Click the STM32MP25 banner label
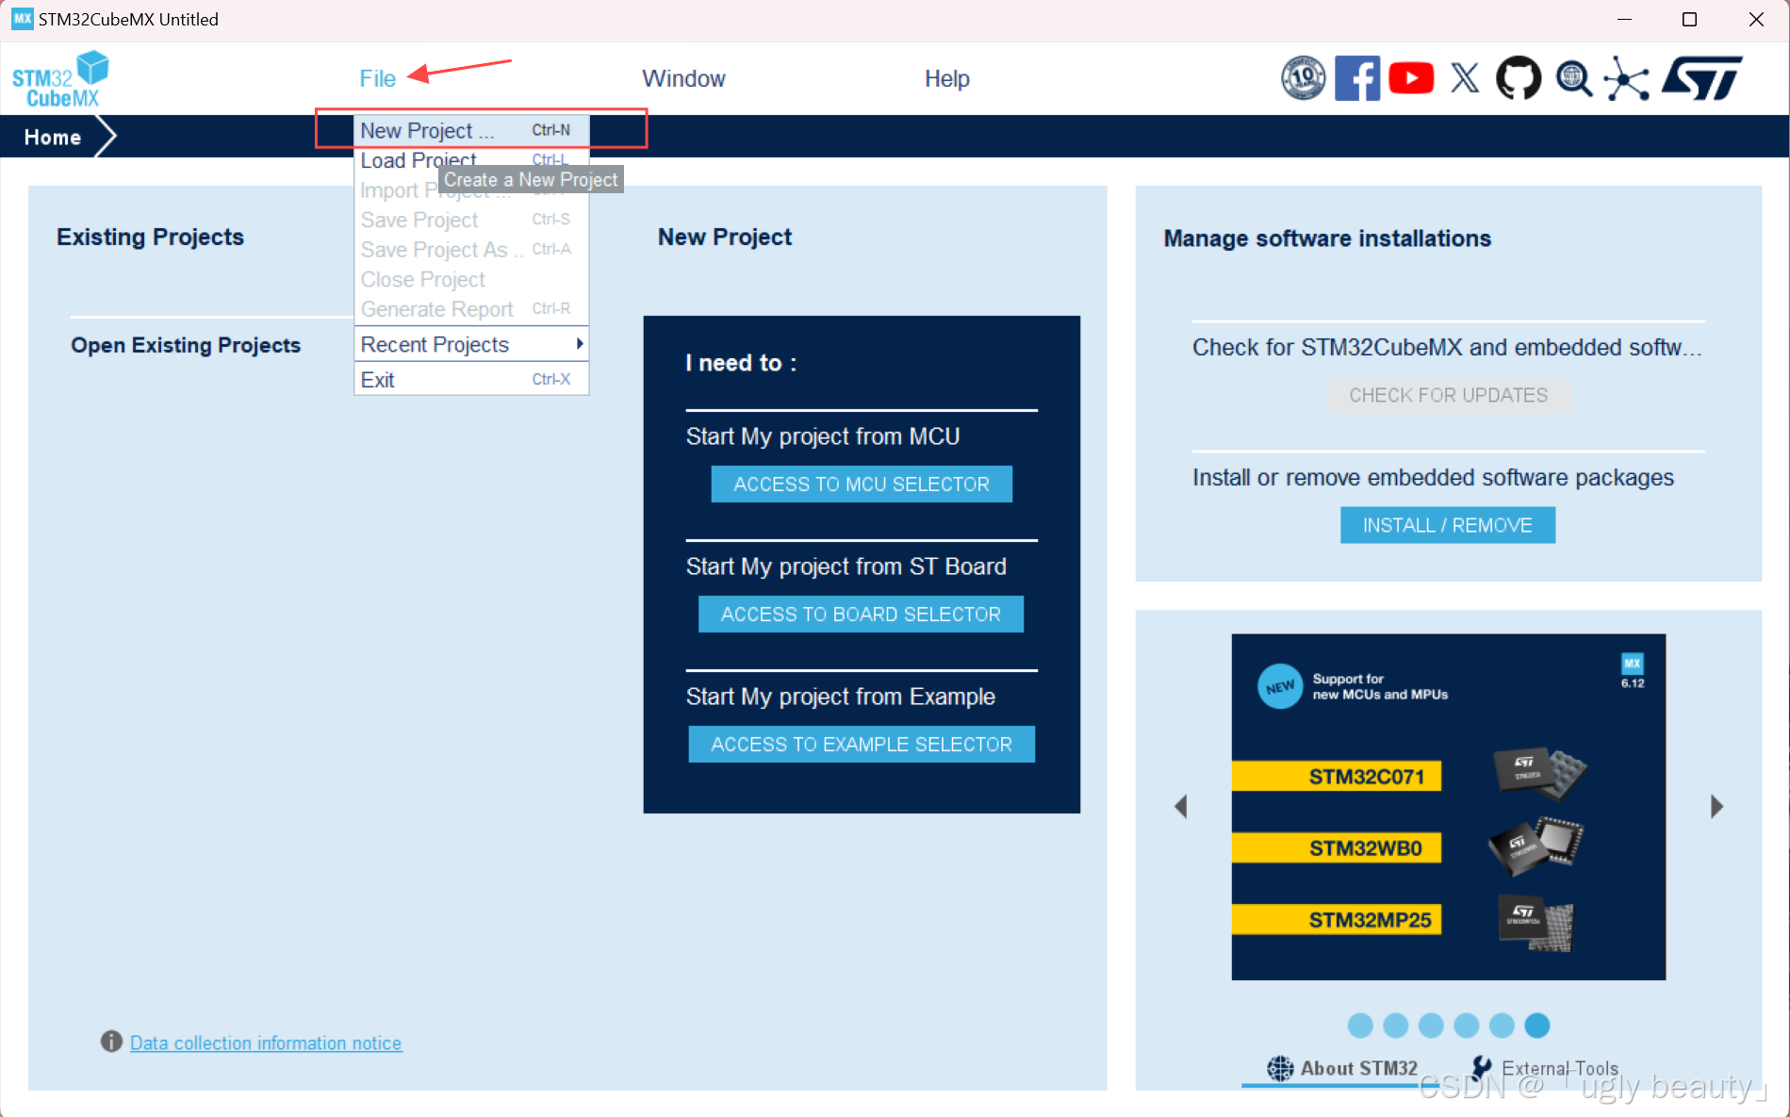Viewport: 1790px width, 1117px height. (1337, 919)
